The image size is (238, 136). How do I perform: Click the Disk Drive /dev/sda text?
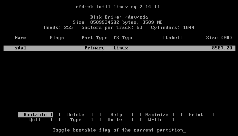pyautogui.click(x=119, y=17)
